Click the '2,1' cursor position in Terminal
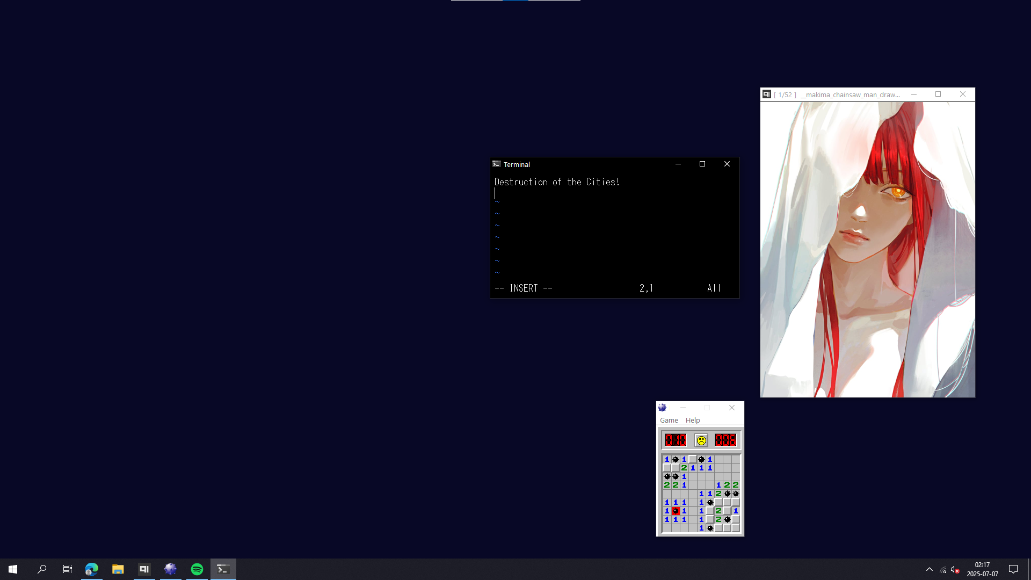Image resolution: width=1031 pixels, height=580 pixels. click(646, 288)
